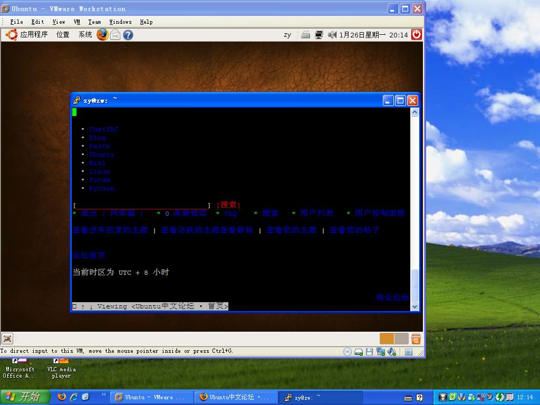Open Firefox from the Ubuntu panel
This screenshot has height=405, width=540.
pos(102,34)
